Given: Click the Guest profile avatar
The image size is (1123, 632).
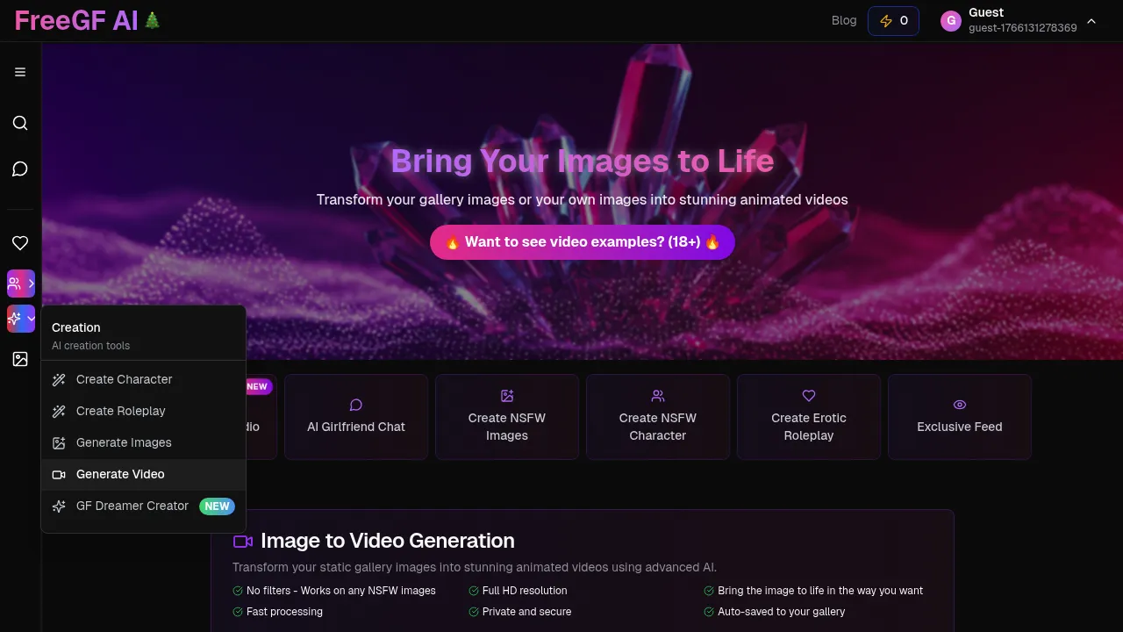Looking at the screenshot, I should [950, 20].
